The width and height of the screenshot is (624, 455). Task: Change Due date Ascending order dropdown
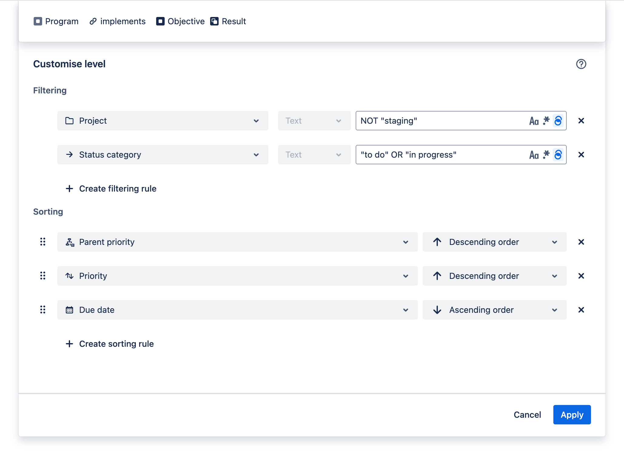coord(494,310)
